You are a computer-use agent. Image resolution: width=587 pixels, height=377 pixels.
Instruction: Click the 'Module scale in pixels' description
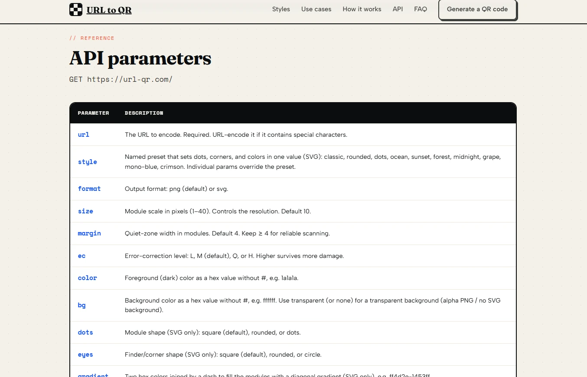click(x=218, y=211)
